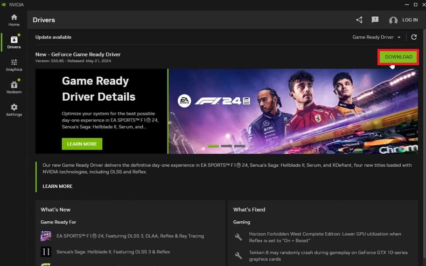Click the Update available label

pos(53,37)
